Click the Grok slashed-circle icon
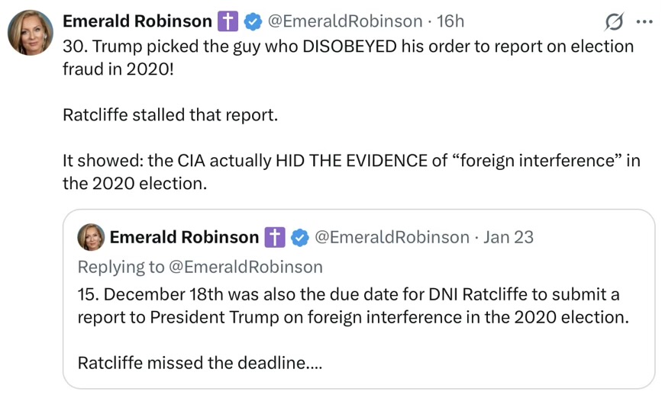 (613, 21)
